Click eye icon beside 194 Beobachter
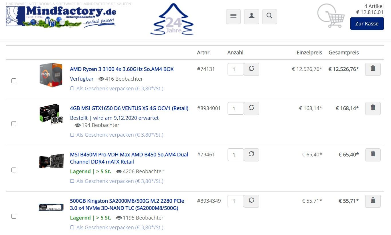Viewport: 391px width, 235px height. click(x=78, y=125)
